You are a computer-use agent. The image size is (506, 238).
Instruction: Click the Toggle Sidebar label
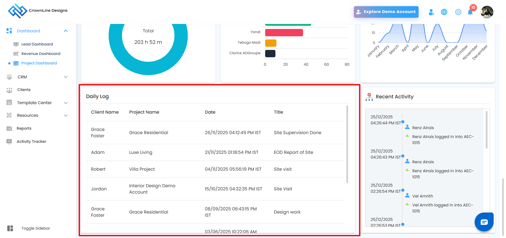point(36,228)
